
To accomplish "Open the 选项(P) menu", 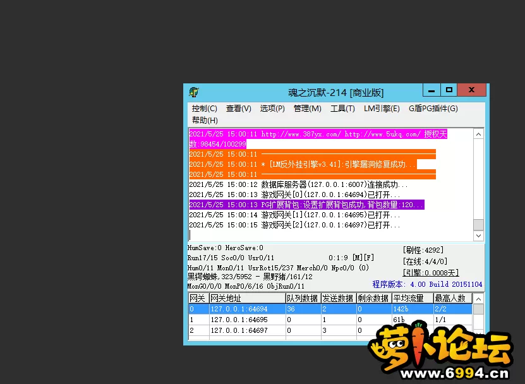I will [x=272, y=109].
